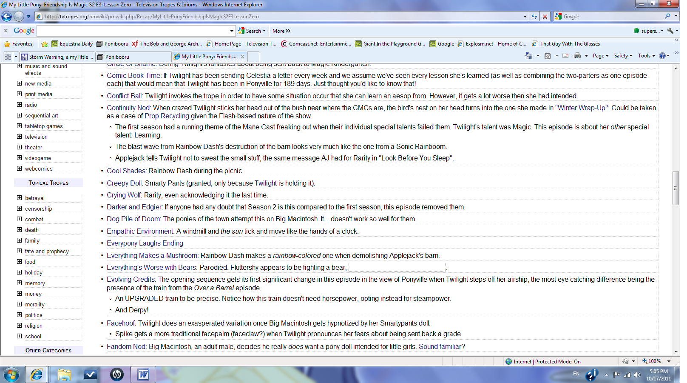Open the Continuity Nod trope link

[128, 108]
